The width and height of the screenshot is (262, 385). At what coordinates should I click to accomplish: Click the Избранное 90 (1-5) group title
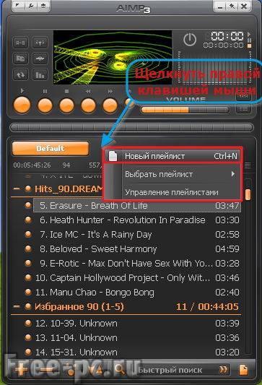(x=79, y=306)
